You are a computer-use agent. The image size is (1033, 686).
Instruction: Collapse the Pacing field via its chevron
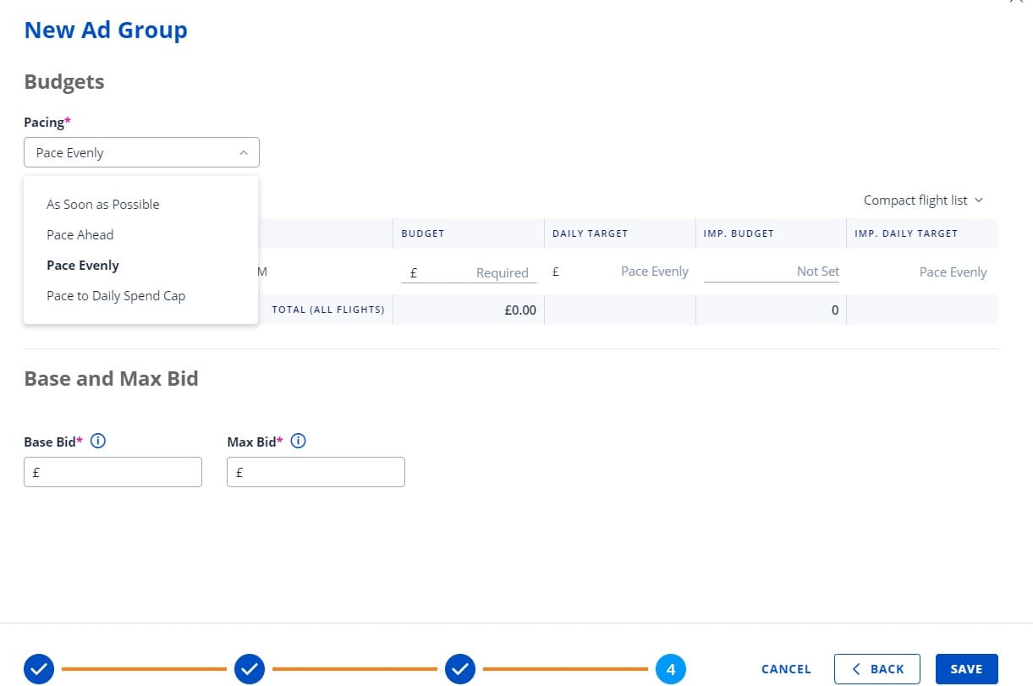click(244, 152)
